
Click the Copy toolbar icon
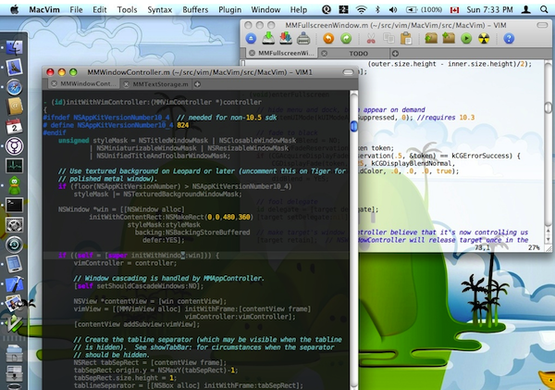coord(388,38)
